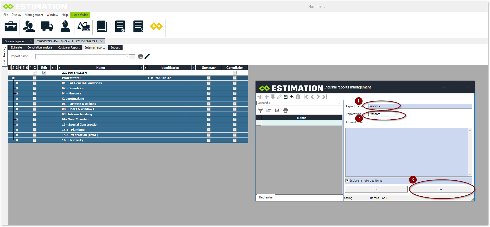Click the hard-hat worker toolbar icon
Viewport: 490px width, 227px height.
click(x=65, y=26)
